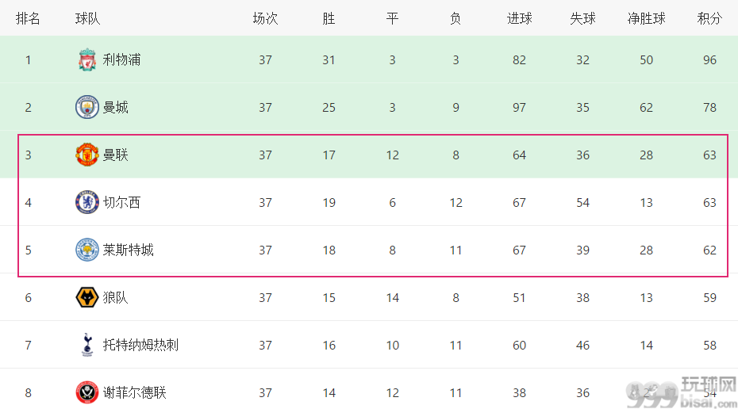Click the Manchester United crest icon

point(87,155)
